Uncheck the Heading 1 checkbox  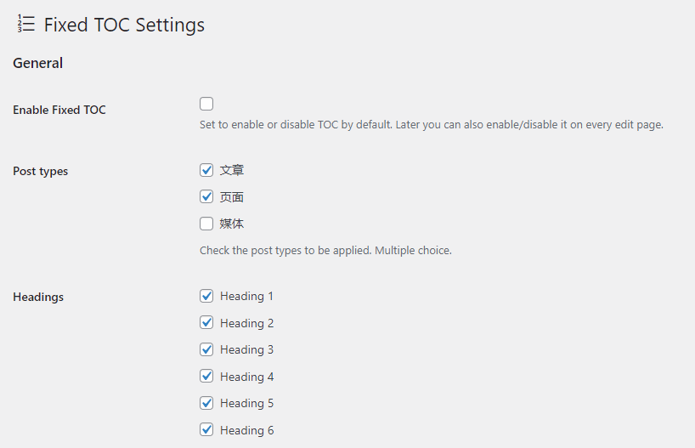click(x=206, y=296)
